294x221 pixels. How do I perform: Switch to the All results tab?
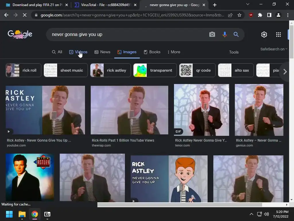57,52
